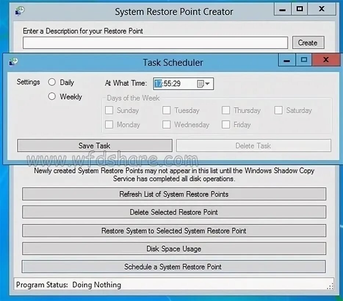The image size is (343, 301).
Task: Click the Create restore point button
Action: [x=308, y=43]
